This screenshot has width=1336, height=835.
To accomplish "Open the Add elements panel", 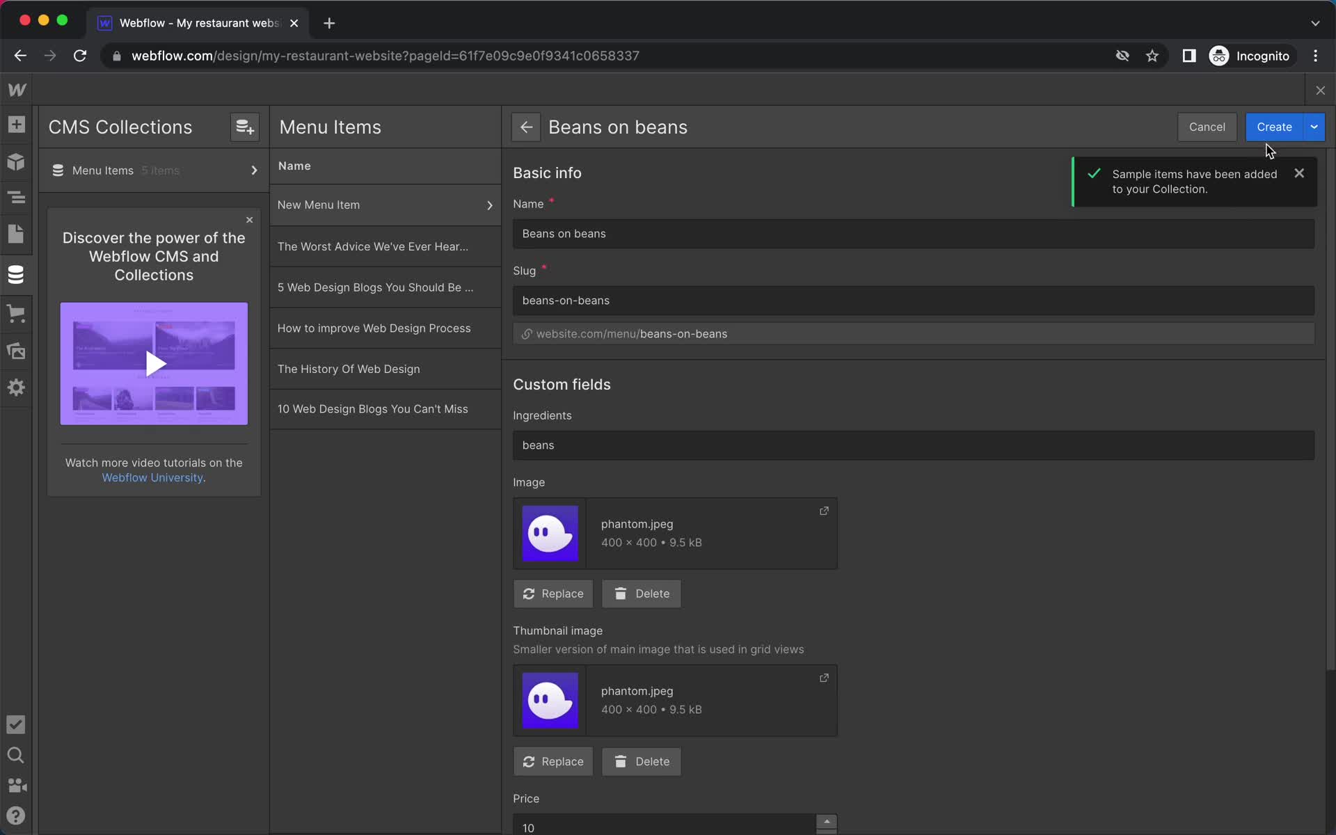I will click(16, 125).
